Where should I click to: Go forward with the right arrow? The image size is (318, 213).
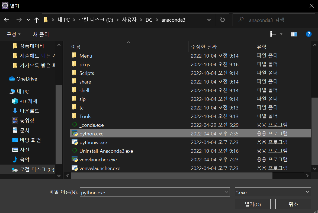pos(19,20)
